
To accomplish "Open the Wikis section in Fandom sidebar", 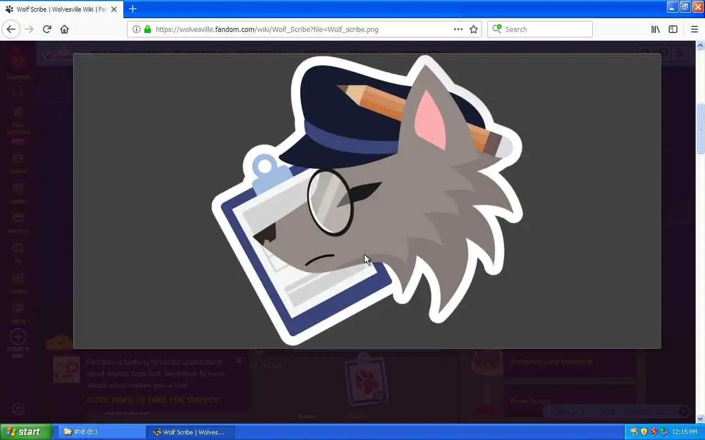I will pyautogui.click(x=18, y=313).
